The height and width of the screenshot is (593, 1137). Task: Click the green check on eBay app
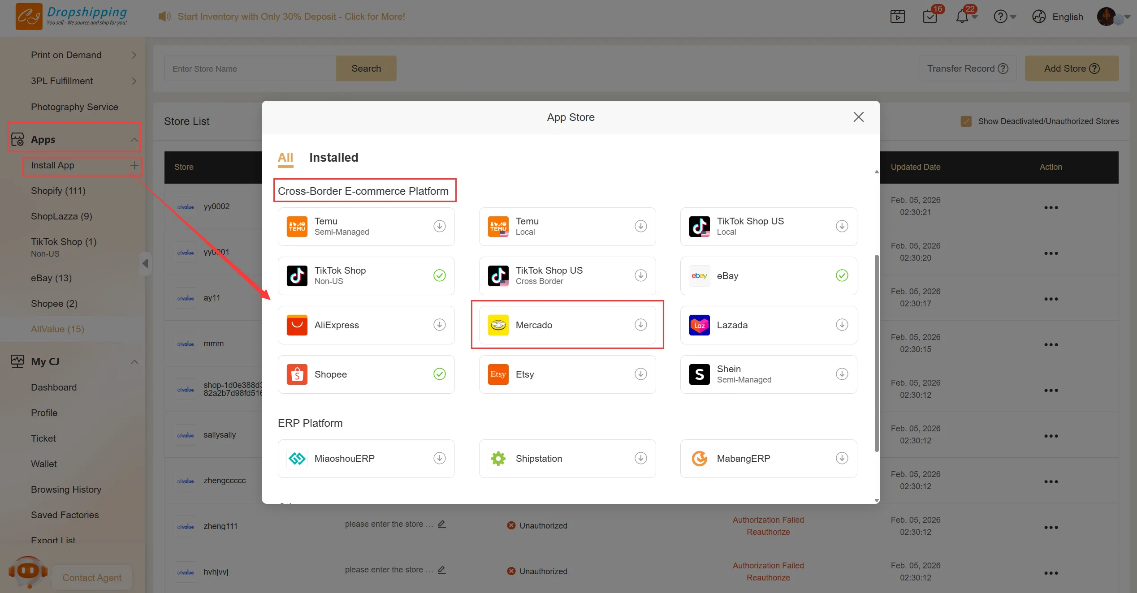click(842, 275)
